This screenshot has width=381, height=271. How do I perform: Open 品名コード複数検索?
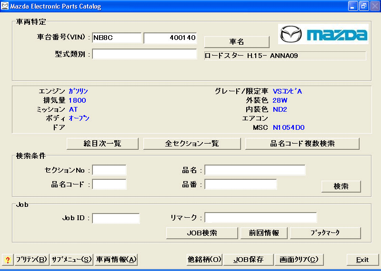tap(302, 144)
